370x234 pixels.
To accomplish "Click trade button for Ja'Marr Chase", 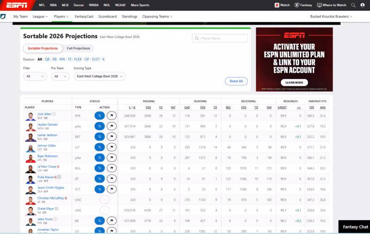I will (99, 168).
